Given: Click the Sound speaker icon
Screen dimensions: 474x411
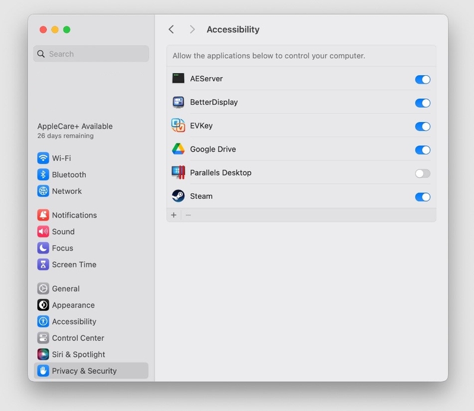Looking at the screenshot, I should coord(43,232).
